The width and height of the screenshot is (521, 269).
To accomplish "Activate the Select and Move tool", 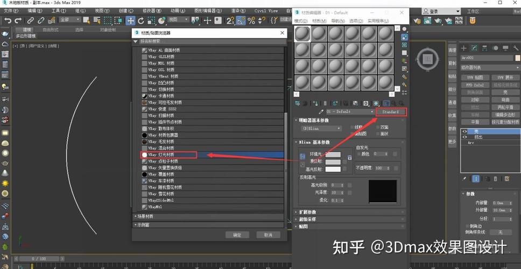I will click(130, 20).
